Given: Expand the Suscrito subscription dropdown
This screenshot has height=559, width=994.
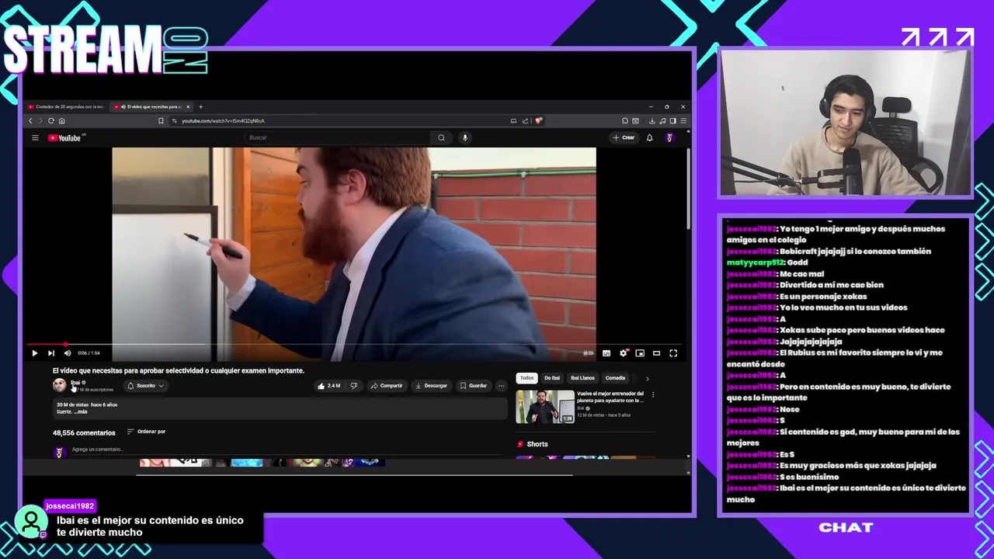Looking at the screenshot, I should [x=145, y=386].
